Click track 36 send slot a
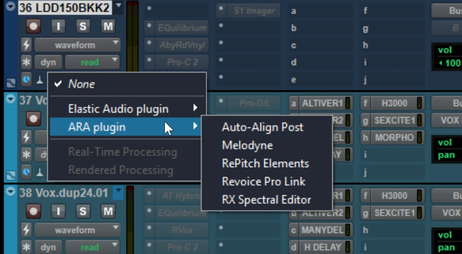Image resolution: width=462 pixels, height=254 pixels. pyautogui.click(x=294, y=11)
